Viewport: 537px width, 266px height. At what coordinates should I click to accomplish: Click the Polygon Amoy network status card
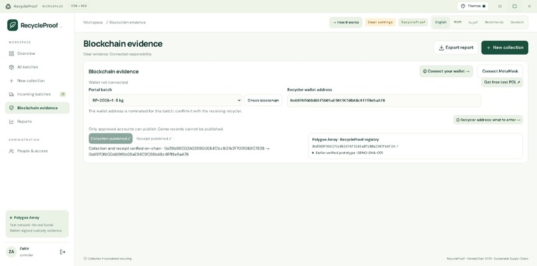click(x=37, y=224)
